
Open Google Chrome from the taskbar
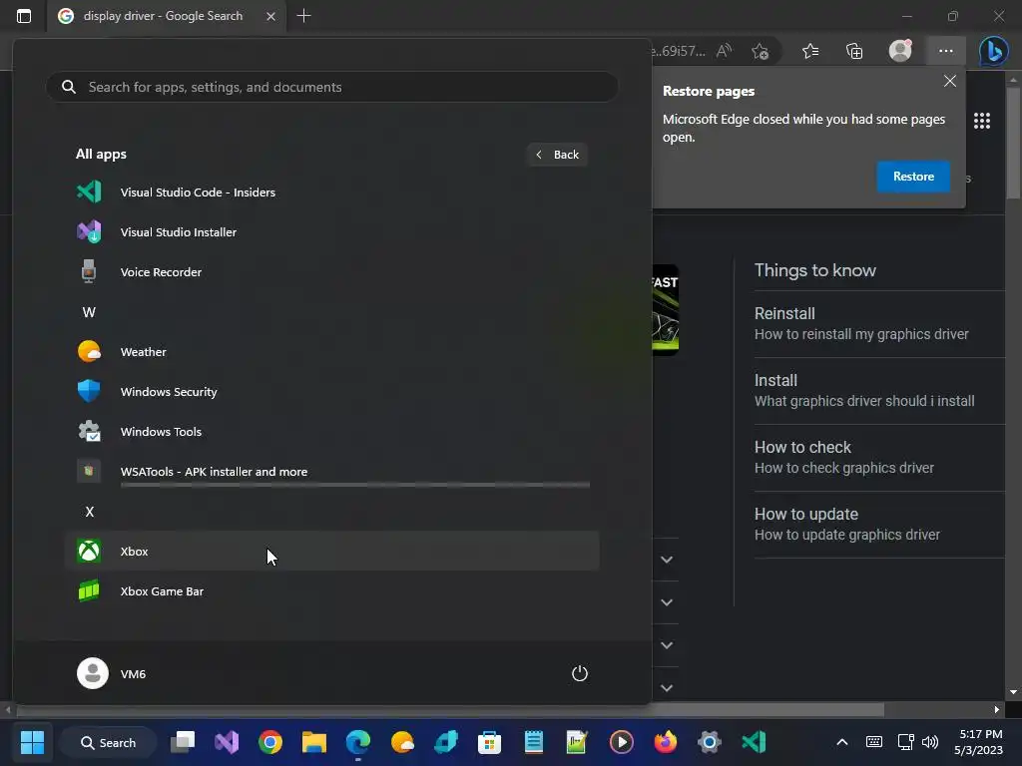point(269,742)
